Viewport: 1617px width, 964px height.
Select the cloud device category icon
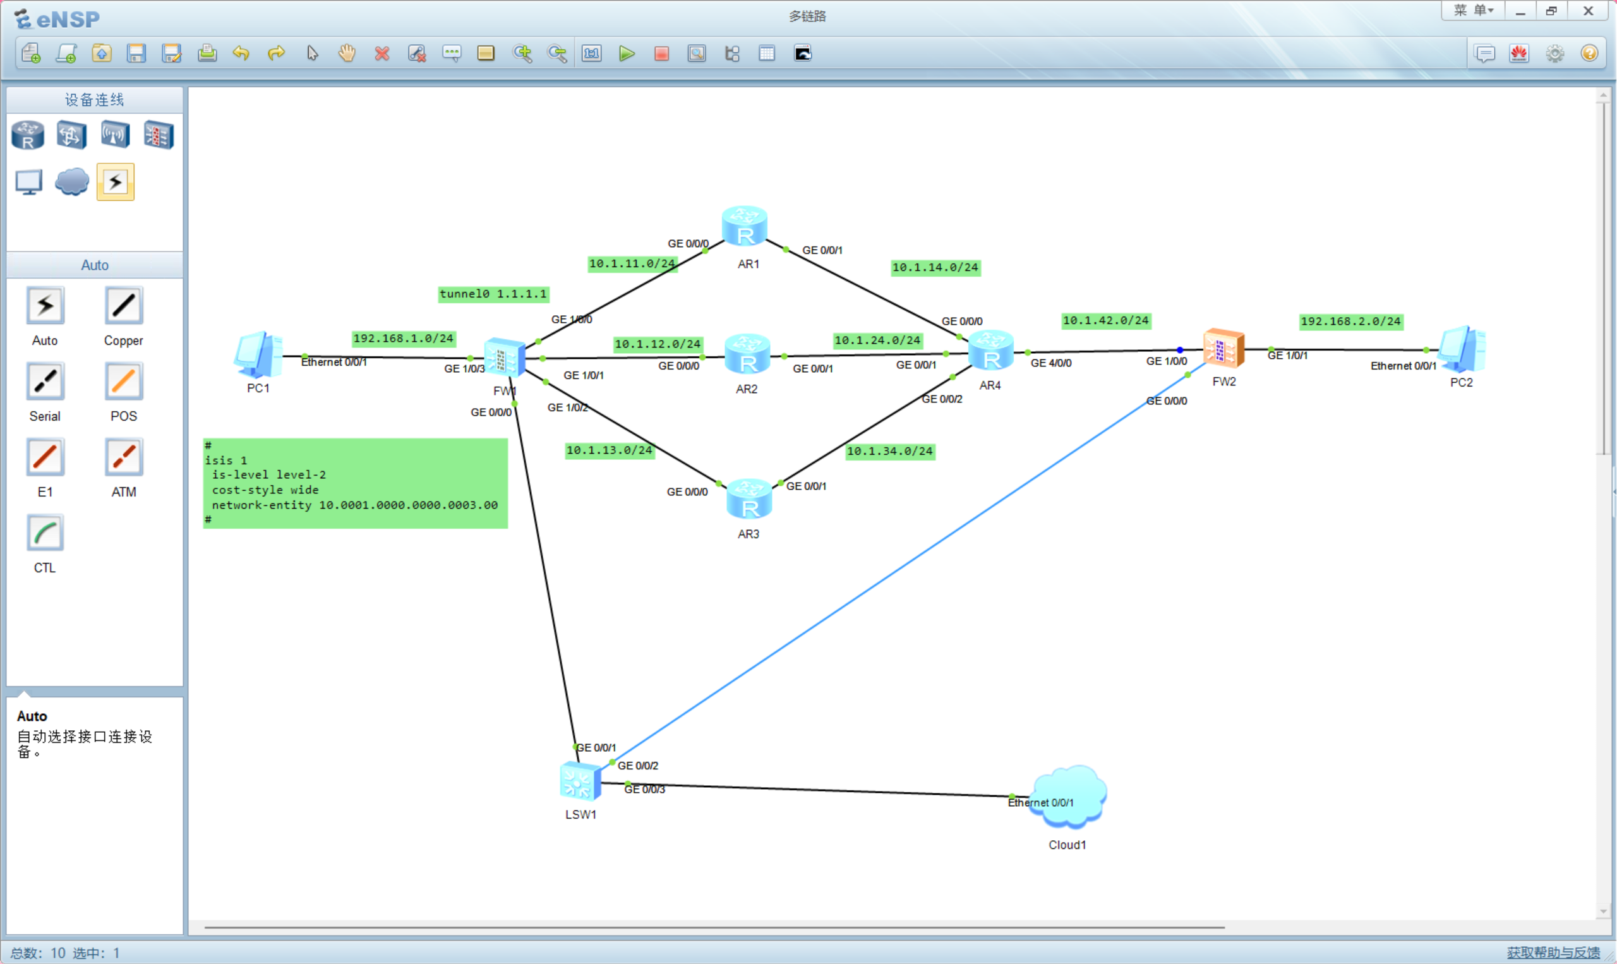[x=71, y=182]
